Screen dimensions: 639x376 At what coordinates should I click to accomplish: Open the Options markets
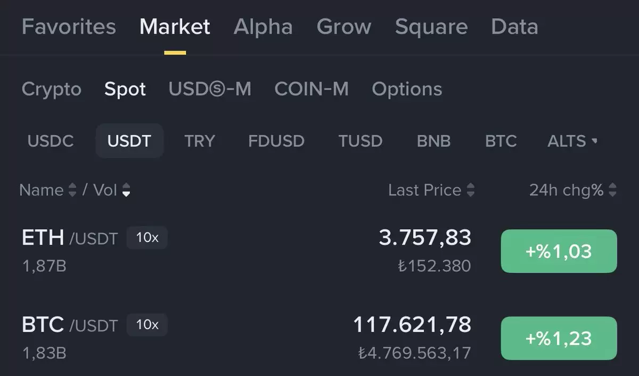point(407,89)
